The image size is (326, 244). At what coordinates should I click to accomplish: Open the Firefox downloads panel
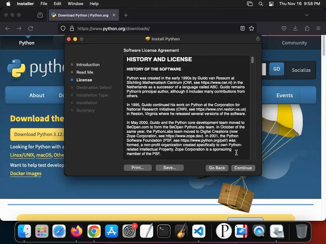click(x=295, y=28)
